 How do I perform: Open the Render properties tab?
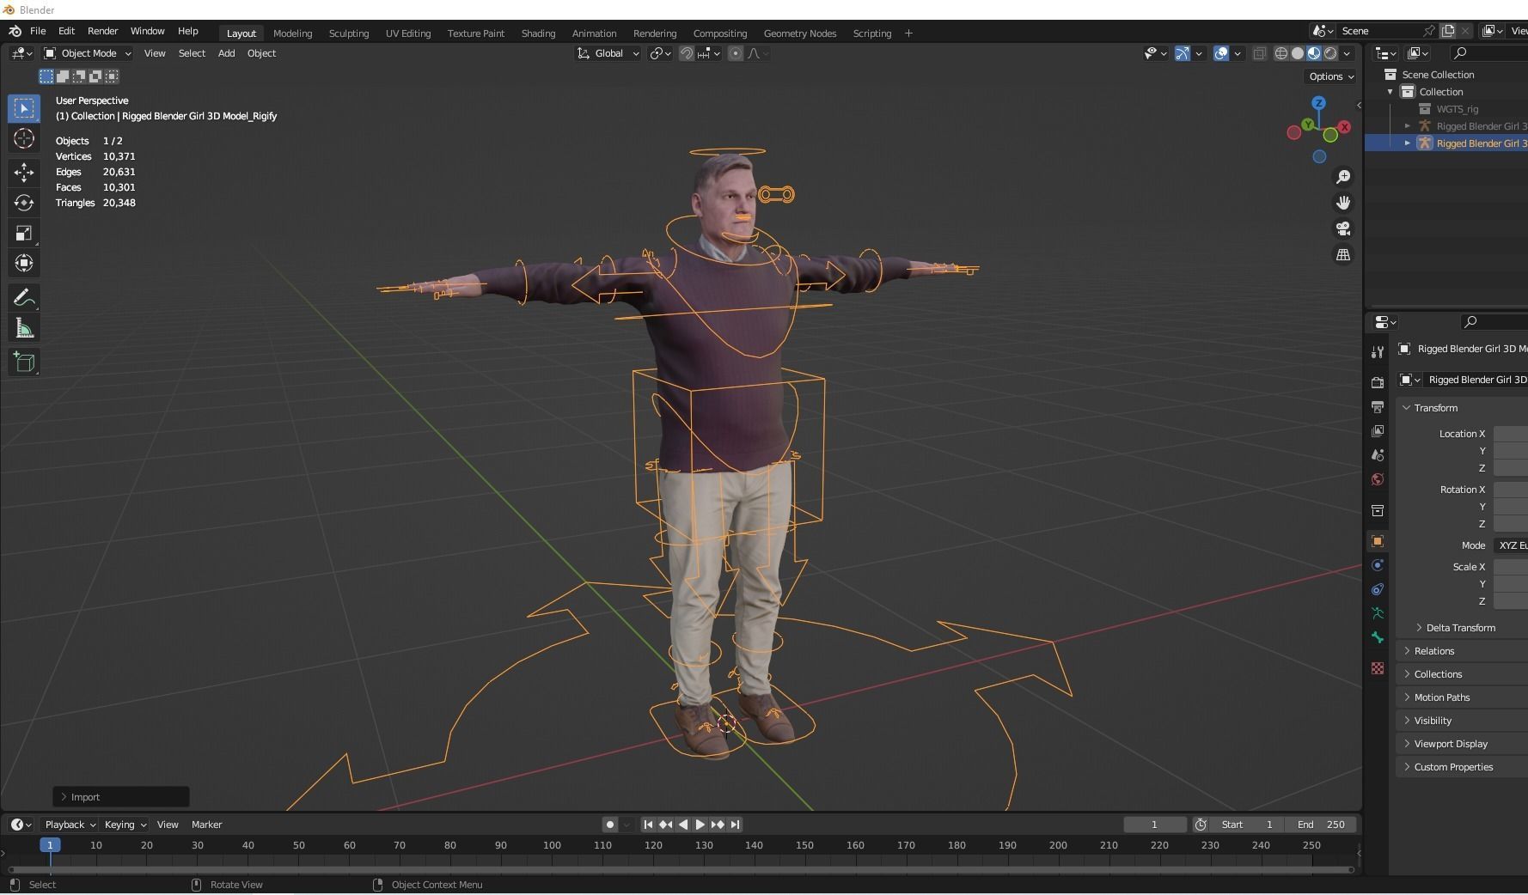point(1377,381)
